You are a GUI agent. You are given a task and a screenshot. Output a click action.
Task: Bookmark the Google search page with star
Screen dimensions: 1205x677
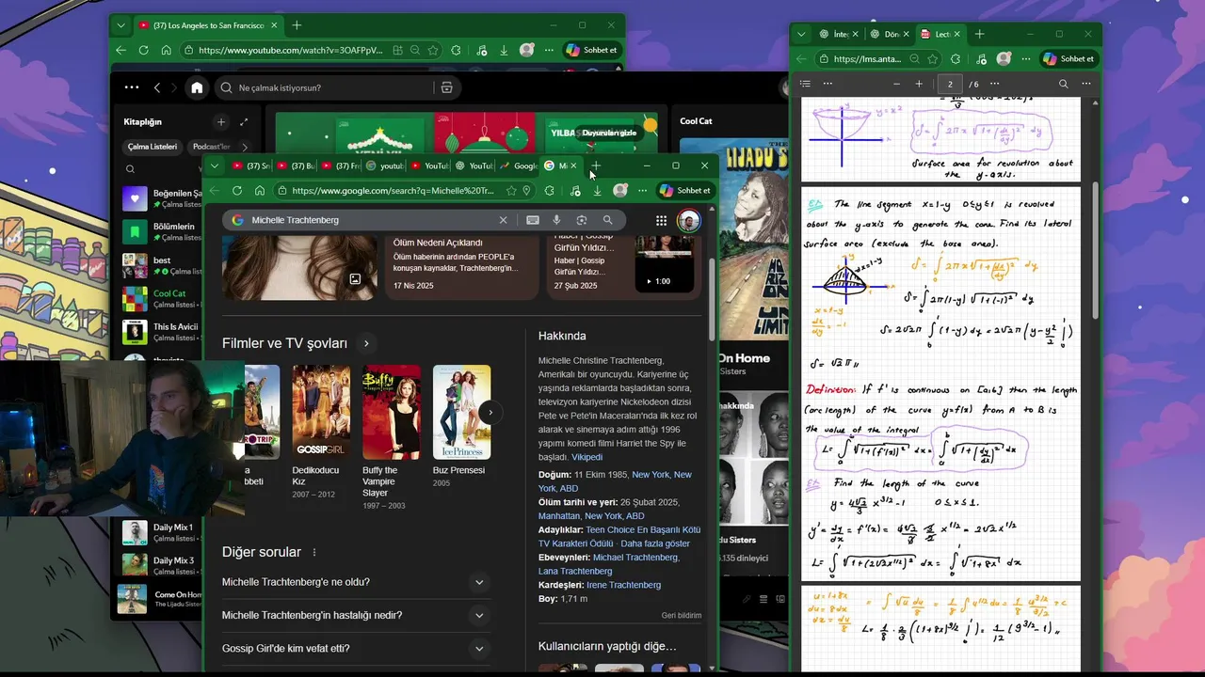(511, 191)
